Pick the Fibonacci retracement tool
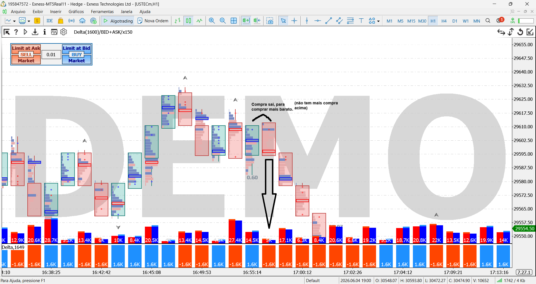Viewport: 536px width, 284px height. (350, 21)
